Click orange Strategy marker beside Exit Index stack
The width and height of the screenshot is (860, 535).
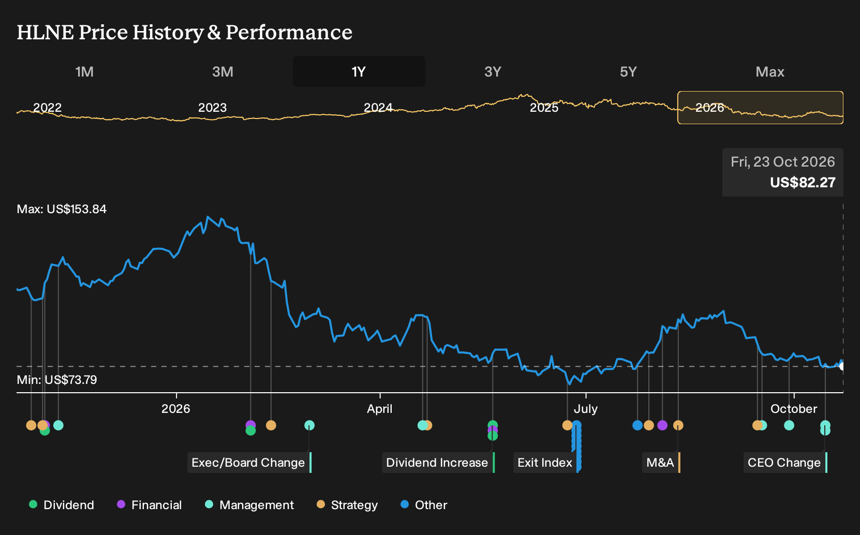pyautogui.click(x=567, y=425)
